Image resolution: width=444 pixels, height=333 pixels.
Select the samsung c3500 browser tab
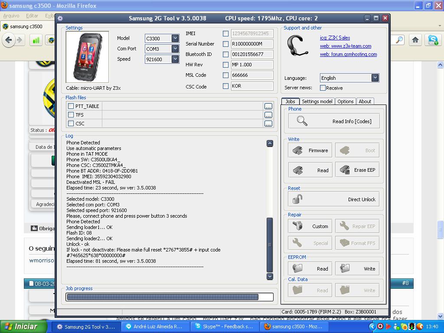tap(26, 26)
